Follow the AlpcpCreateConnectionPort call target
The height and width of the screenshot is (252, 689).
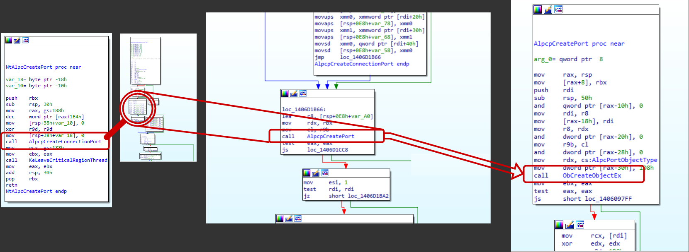coord(65,142)
